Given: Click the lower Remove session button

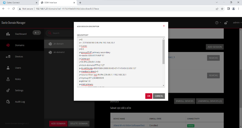Looking at the screenshot, I should [x=213, y=75].
